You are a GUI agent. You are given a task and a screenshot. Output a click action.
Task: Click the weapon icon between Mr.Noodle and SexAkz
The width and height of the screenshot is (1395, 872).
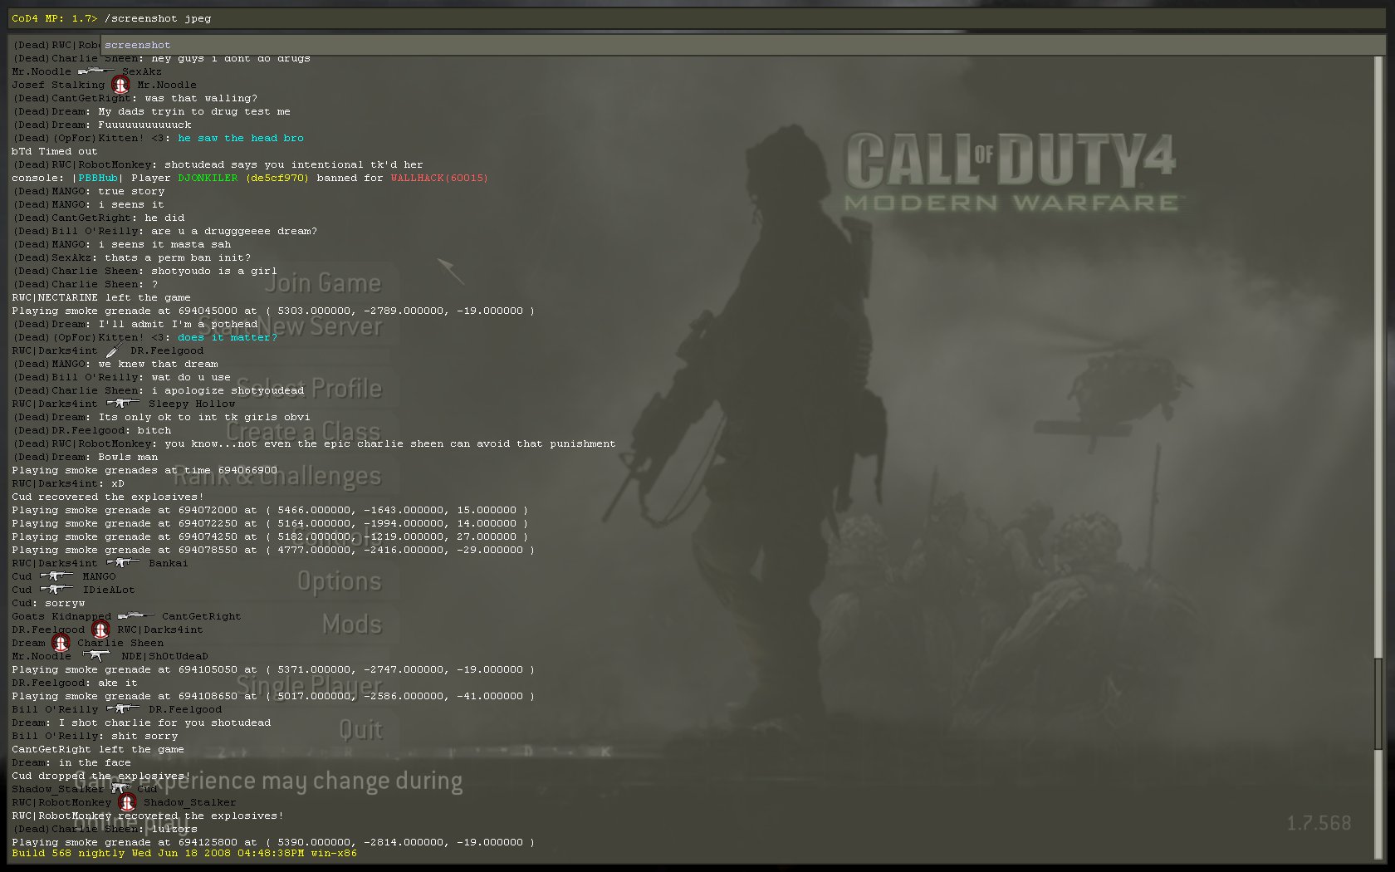point(96,71)
